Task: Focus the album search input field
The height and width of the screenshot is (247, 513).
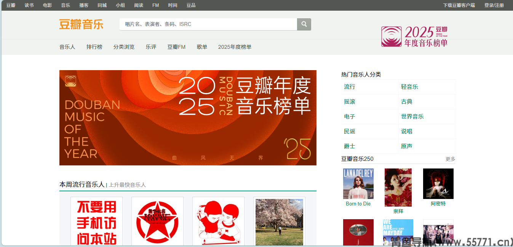Action: coord(208,24)
